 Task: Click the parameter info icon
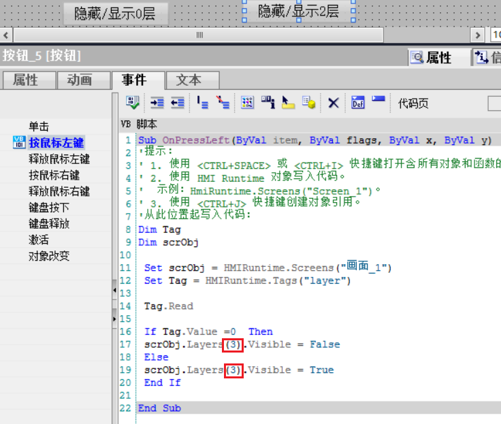point(268,103)
